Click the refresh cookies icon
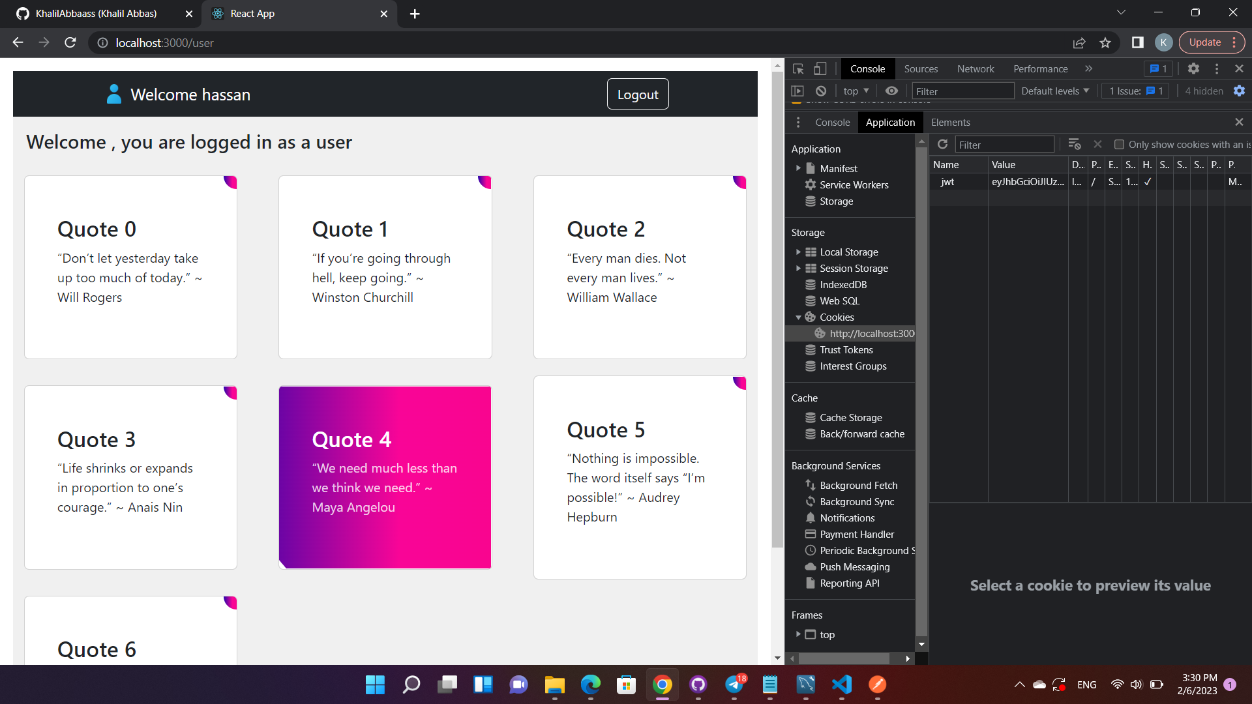The width and height of the screenshot is (1252, 704). click(x=942, y=144)
